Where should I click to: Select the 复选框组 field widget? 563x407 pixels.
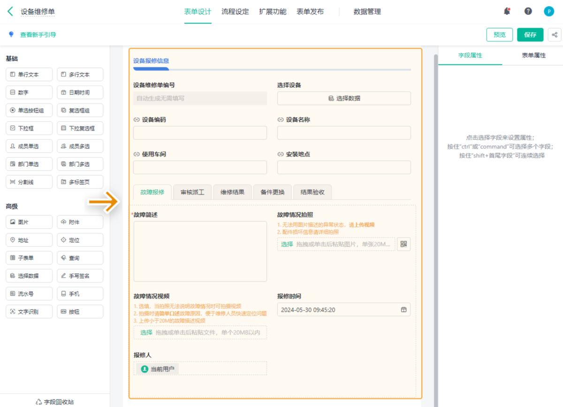pos(80,110)
